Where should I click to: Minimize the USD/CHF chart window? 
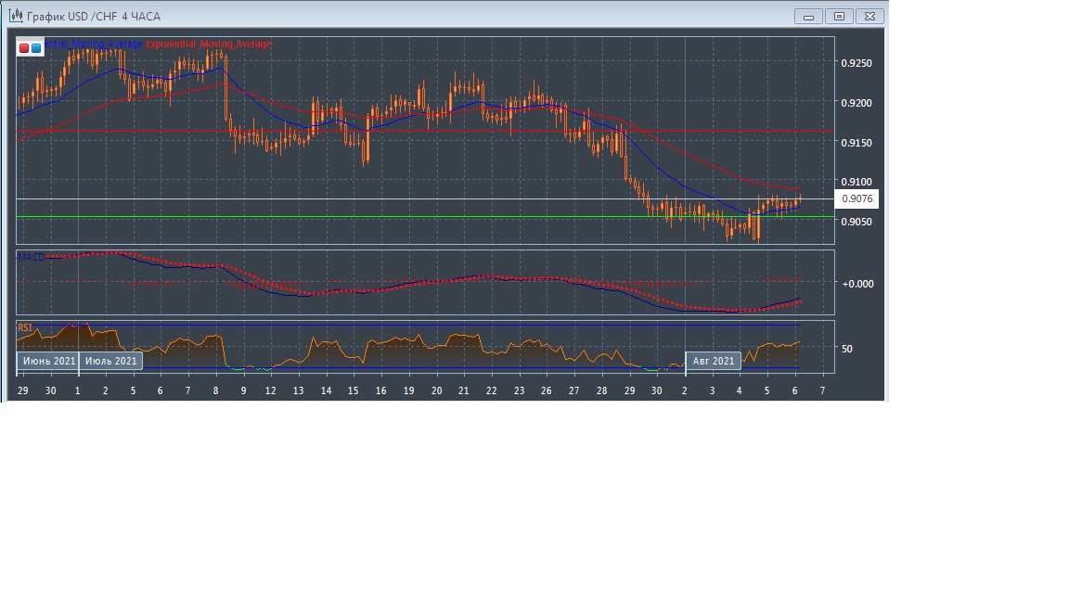point(808,16)
